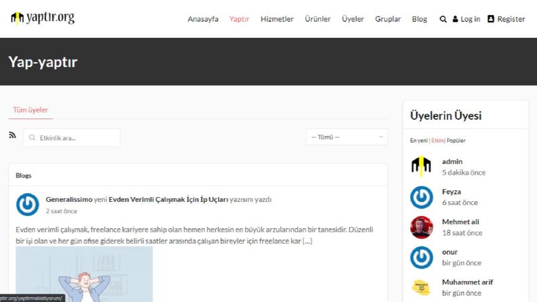
Task: Open the search magnifier icon in header
Action: pos(443,19)
